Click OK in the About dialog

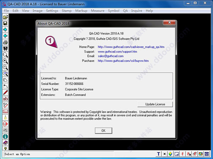tap(104, 131)
